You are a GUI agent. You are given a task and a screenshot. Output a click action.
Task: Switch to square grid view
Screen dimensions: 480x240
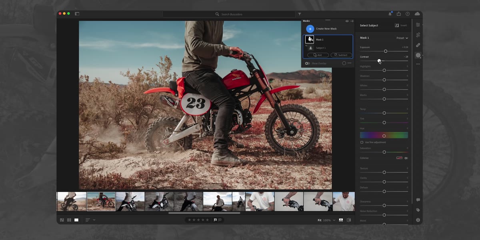pyautogui.click(x=69, y=220)
